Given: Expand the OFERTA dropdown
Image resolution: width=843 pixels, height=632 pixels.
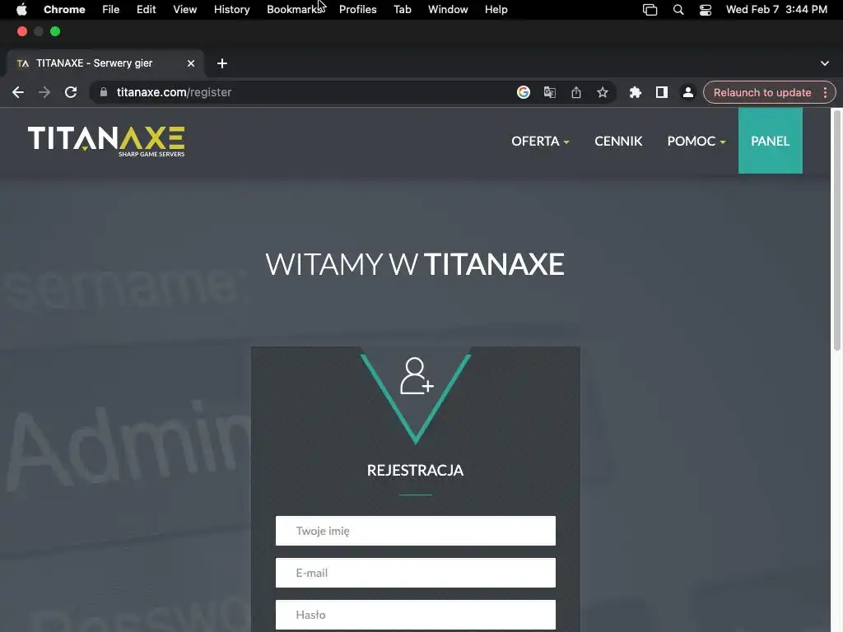Looking at the screenshot, I should (x=540, y=142).
